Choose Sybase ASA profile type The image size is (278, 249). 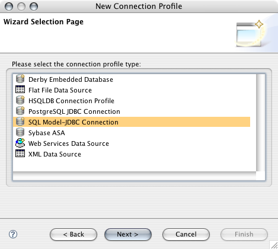tap(132, 133)
